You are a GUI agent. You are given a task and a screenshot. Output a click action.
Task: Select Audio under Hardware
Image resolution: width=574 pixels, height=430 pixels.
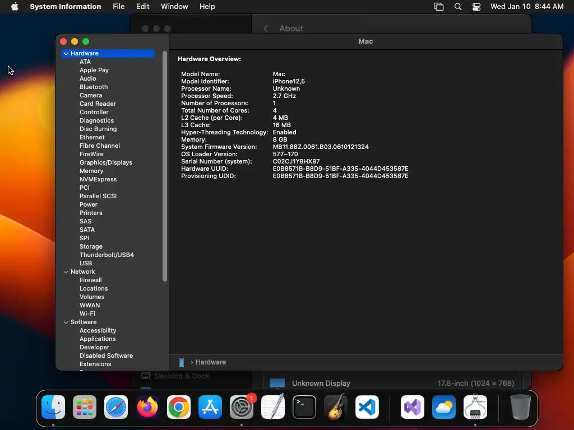(x=88, y=78)
